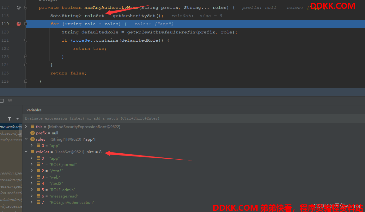Click the parameter icon beside prefix

32,133
